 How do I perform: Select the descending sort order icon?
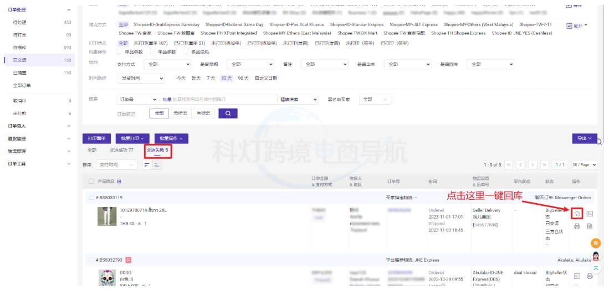[147, 165]
